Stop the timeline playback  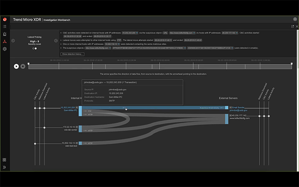23,66
